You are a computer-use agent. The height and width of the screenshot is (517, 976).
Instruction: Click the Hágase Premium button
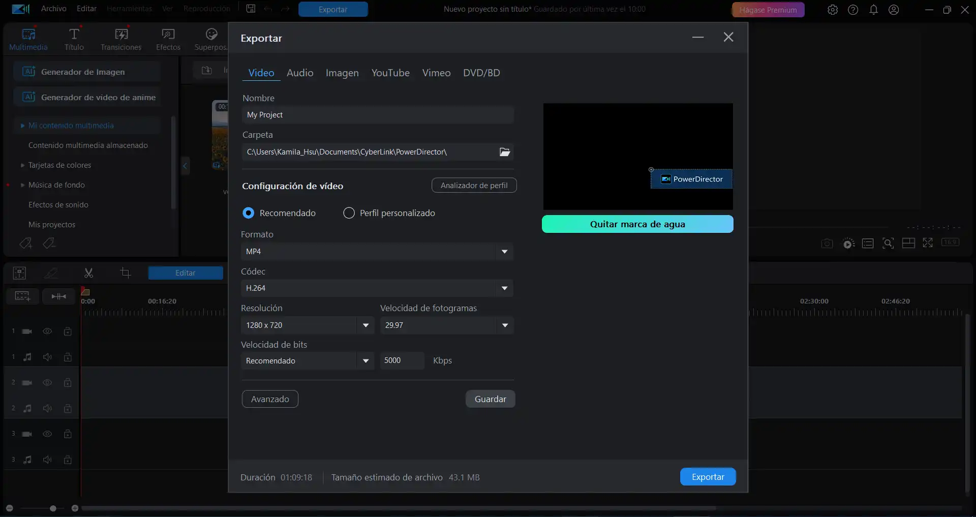point(768,10)
